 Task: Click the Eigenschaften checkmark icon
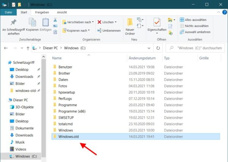tap(157, 22)
